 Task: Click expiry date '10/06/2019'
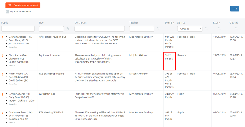point(219,37)
